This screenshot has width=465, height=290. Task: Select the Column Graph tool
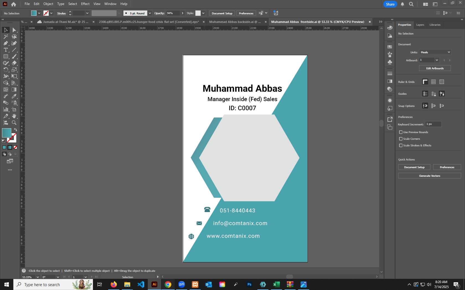[6, 109]
